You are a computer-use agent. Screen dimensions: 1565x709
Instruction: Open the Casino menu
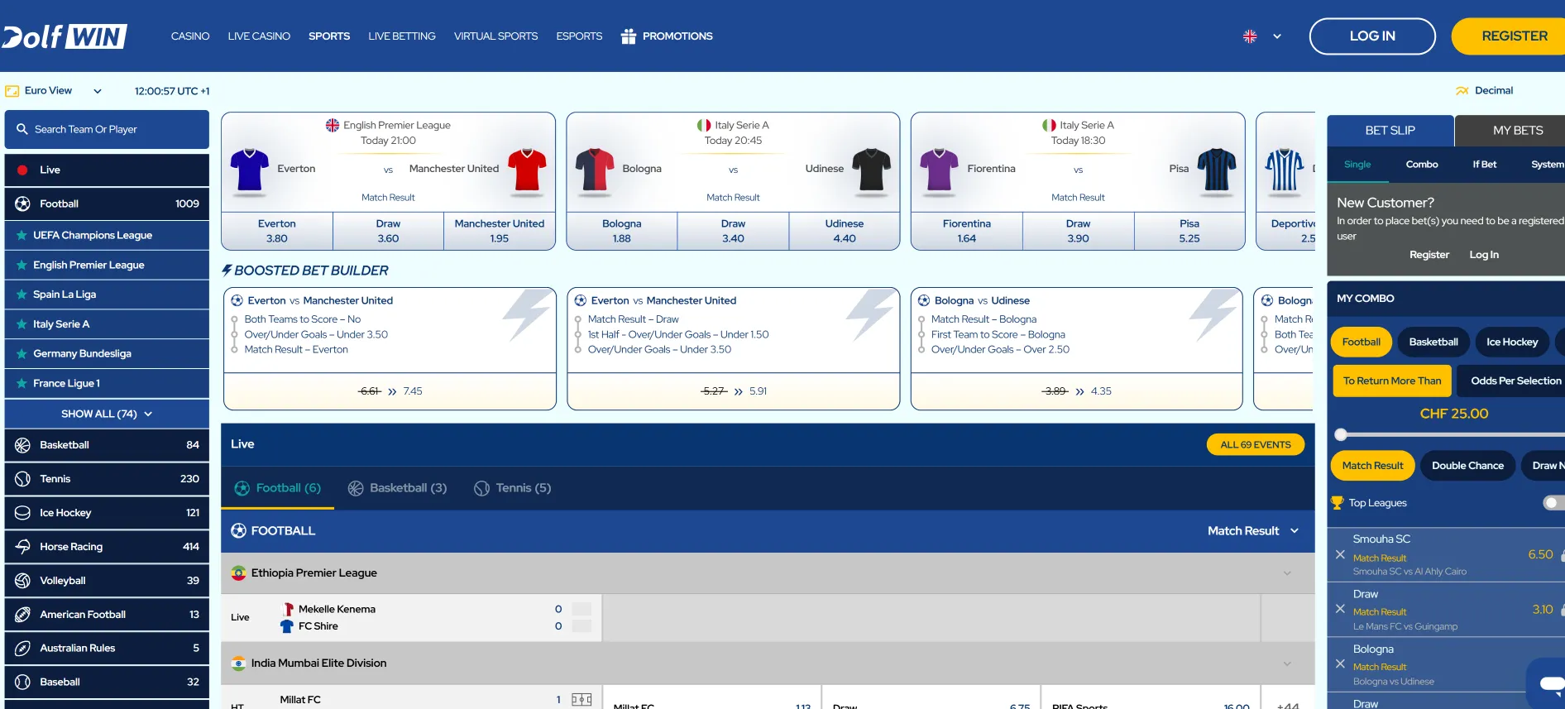[190, 36]
